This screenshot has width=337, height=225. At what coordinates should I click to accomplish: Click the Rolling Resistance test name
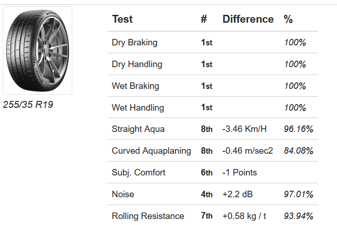click(x=148, y=216)
